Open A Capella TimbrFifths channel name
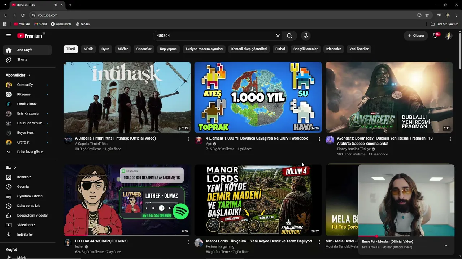 point(91,144)
